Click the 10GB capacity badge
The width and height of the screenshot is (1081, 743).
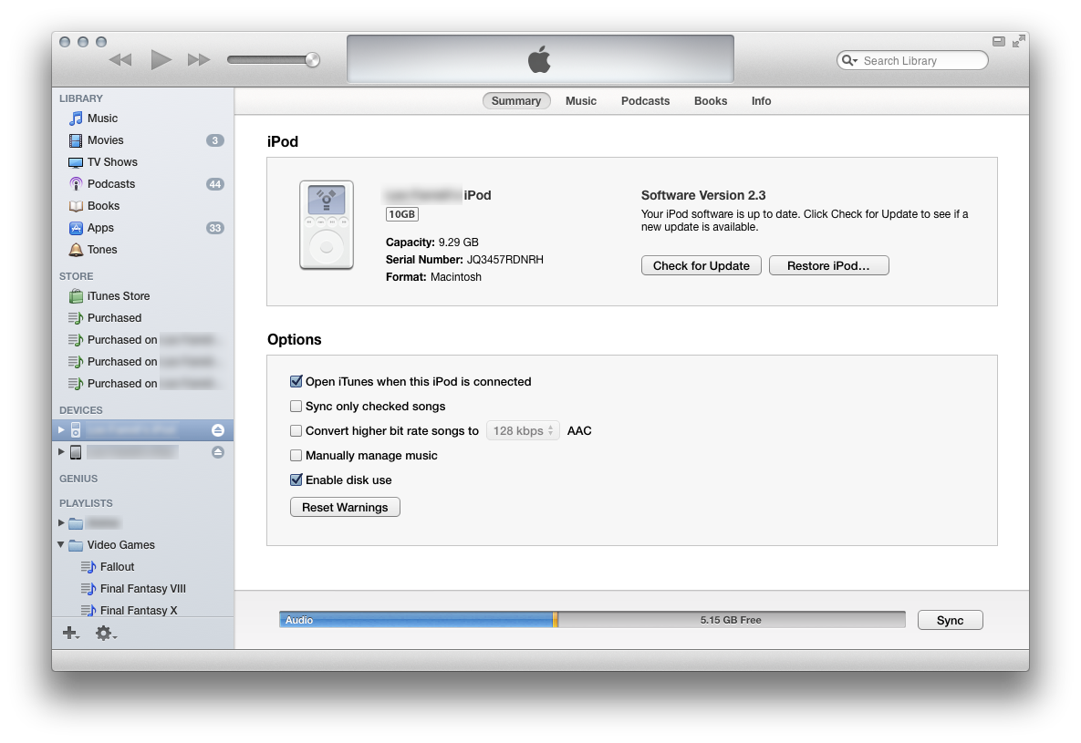pos(402,214)
